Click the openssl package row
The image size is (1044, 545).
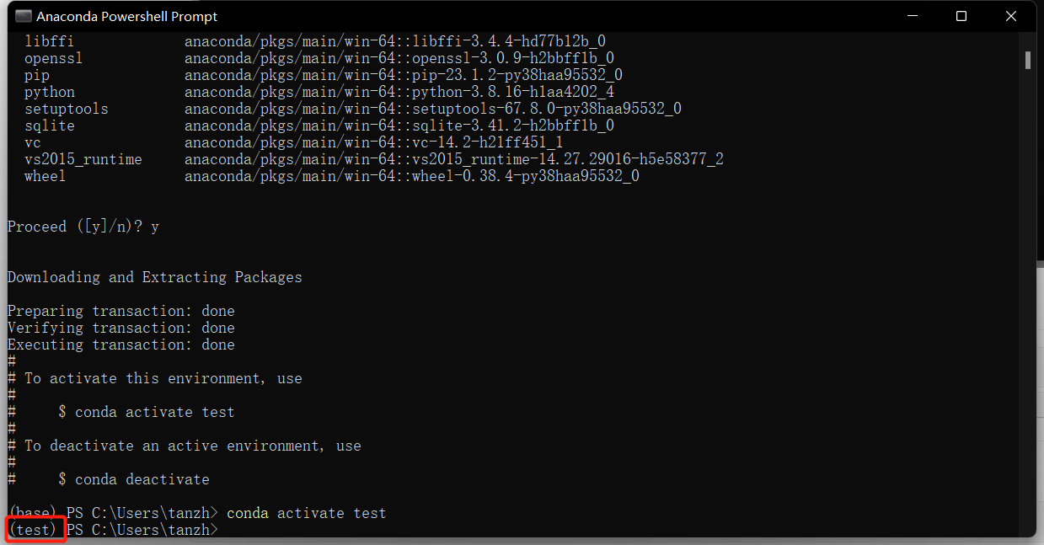coord(319,58)
